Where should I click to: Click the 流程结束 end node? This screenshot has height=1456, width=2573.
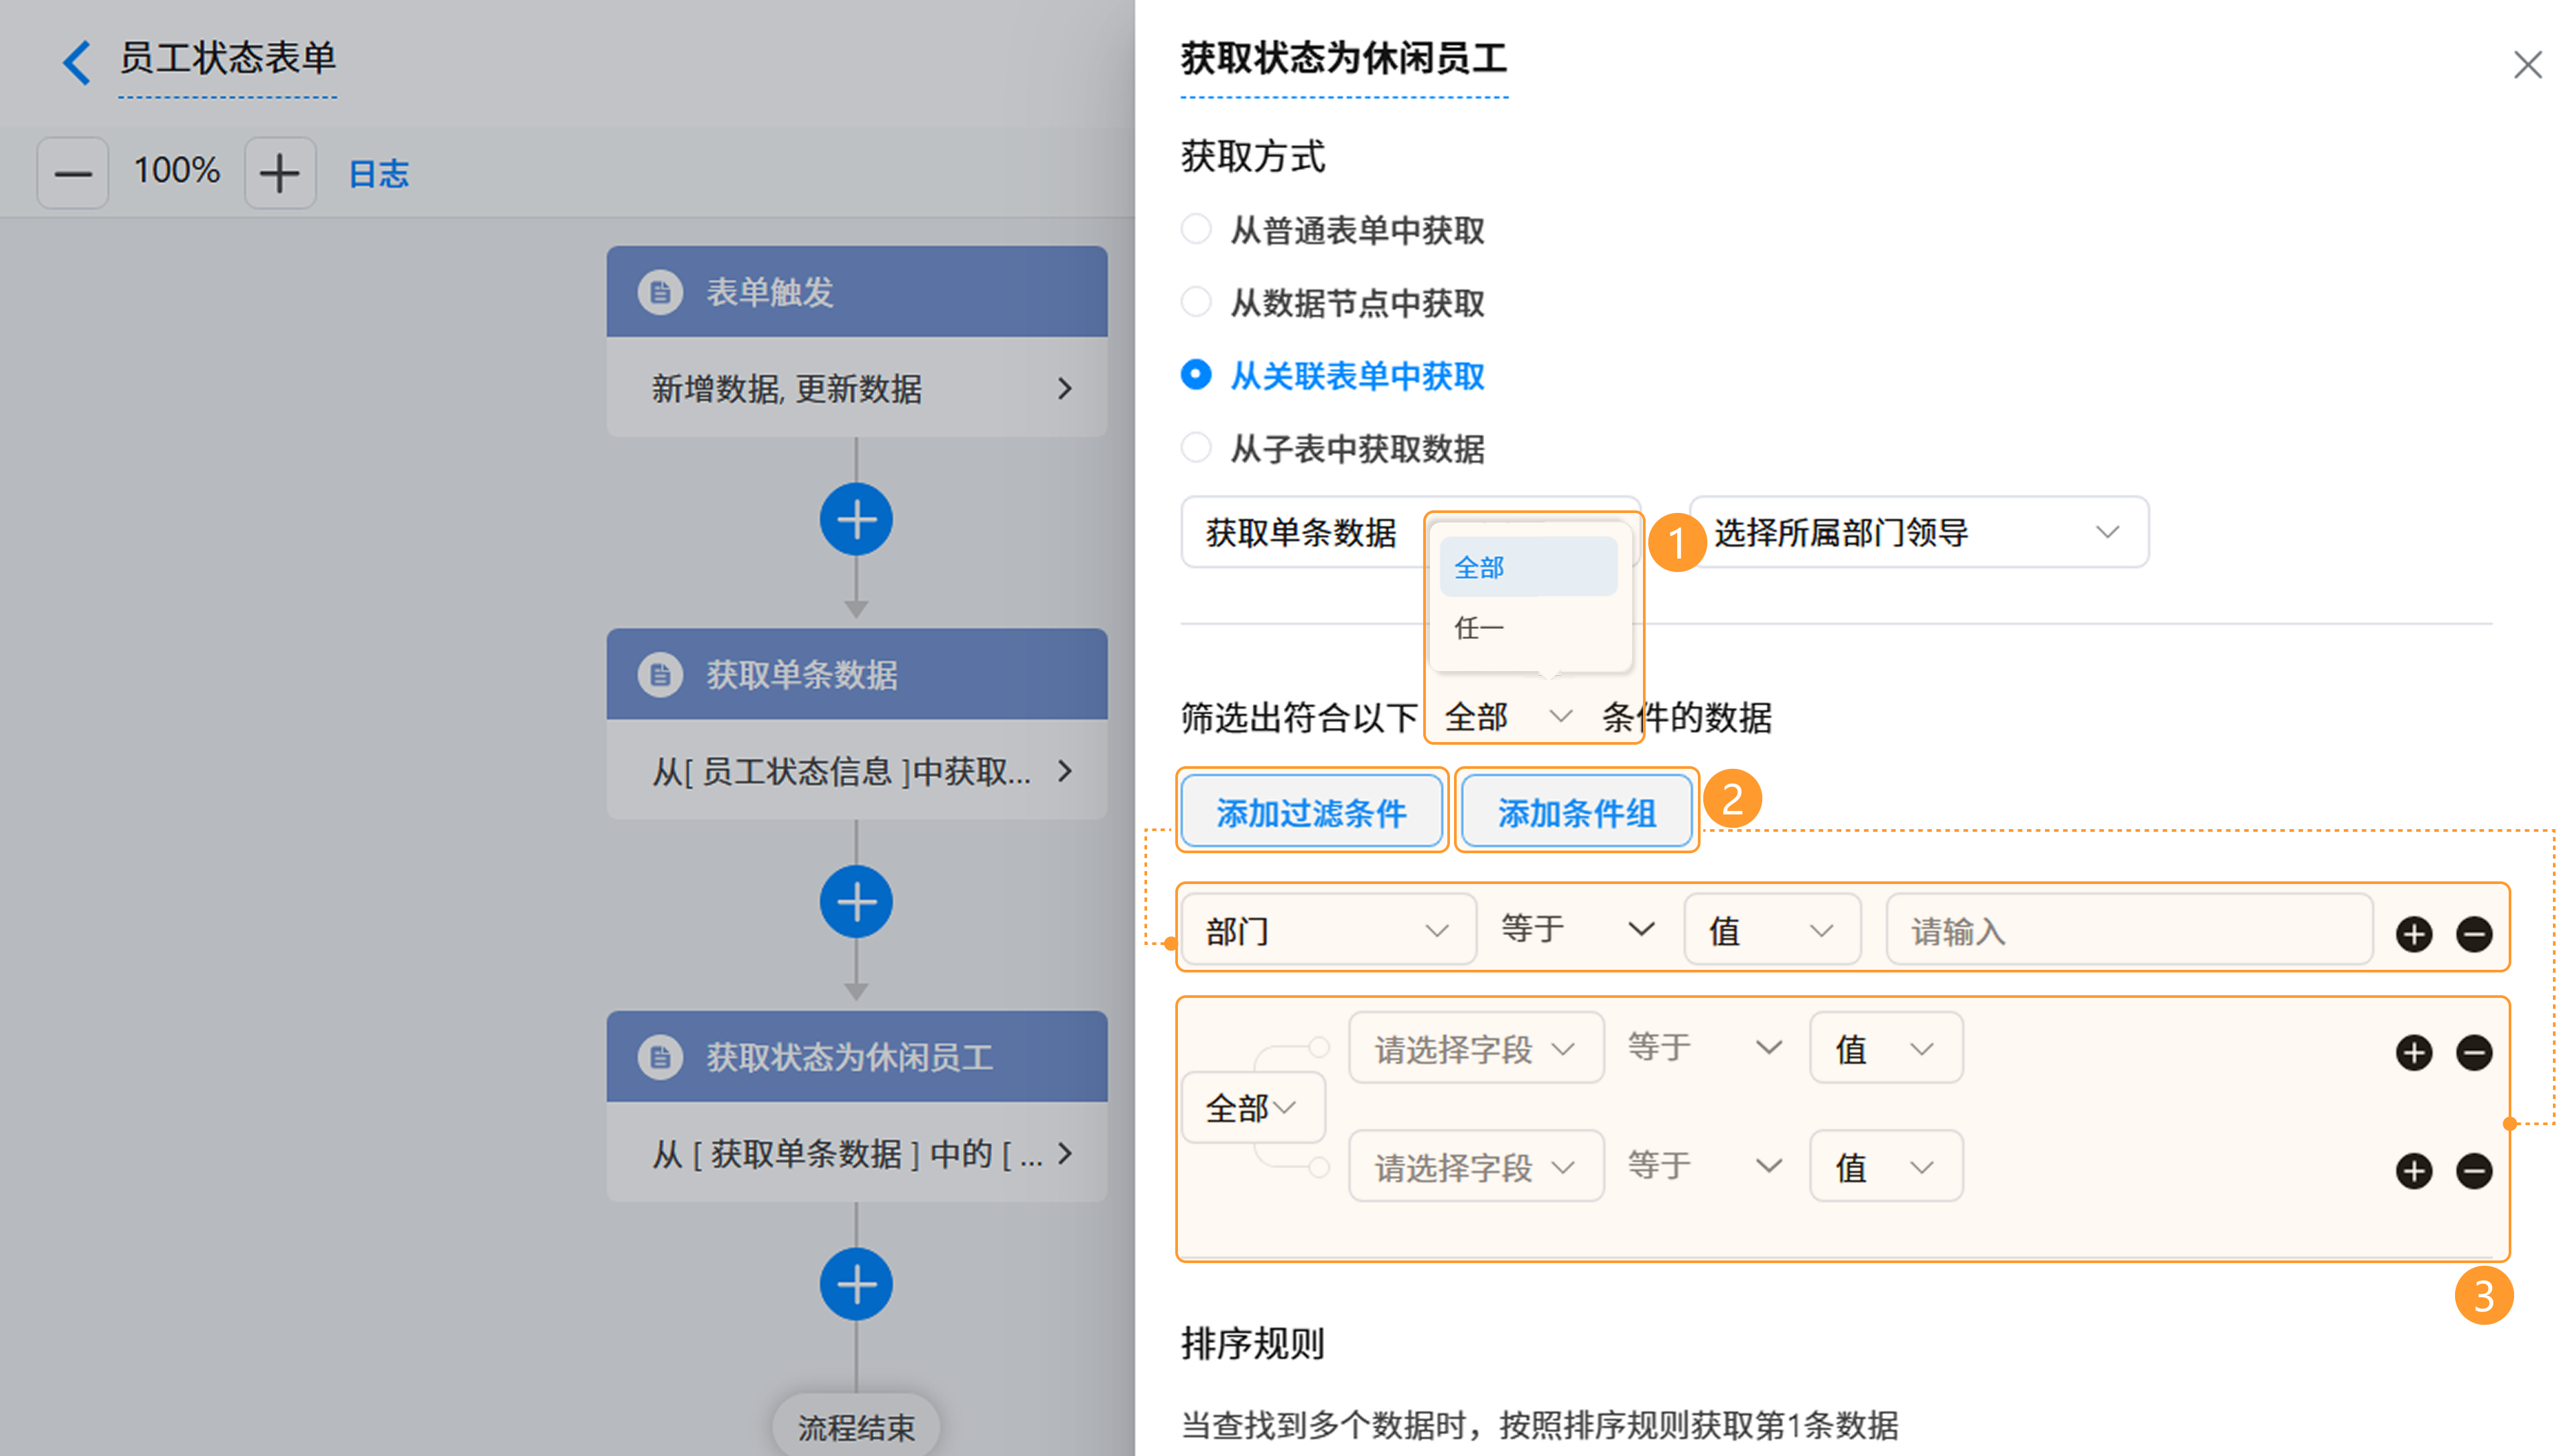pos(856,1426)
